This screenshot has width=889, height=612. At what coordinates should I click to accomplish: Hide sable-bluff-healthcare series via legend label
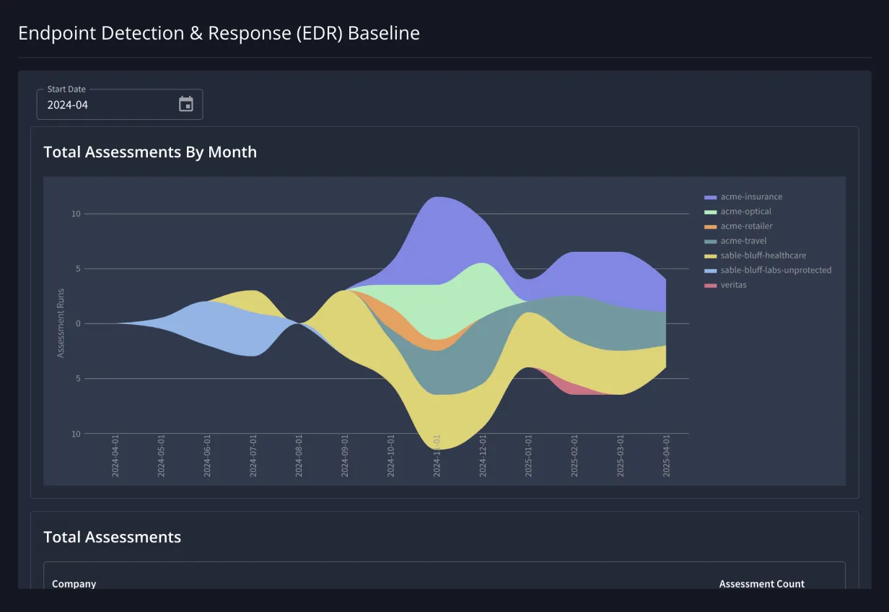763,255
